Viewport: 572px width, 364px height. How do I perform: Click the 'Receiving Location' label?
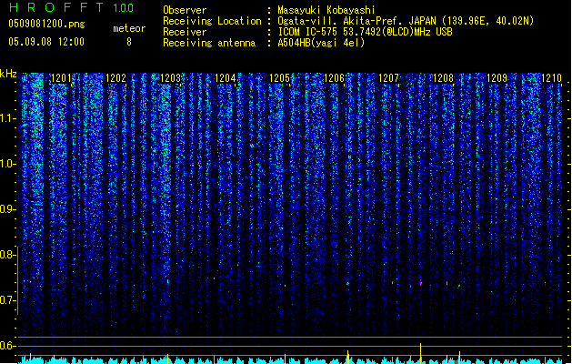tap(212, 21)
